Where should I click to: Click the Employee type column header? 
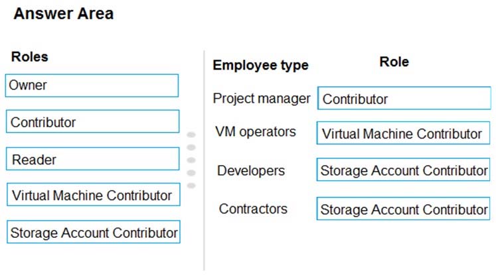(261, 66)
